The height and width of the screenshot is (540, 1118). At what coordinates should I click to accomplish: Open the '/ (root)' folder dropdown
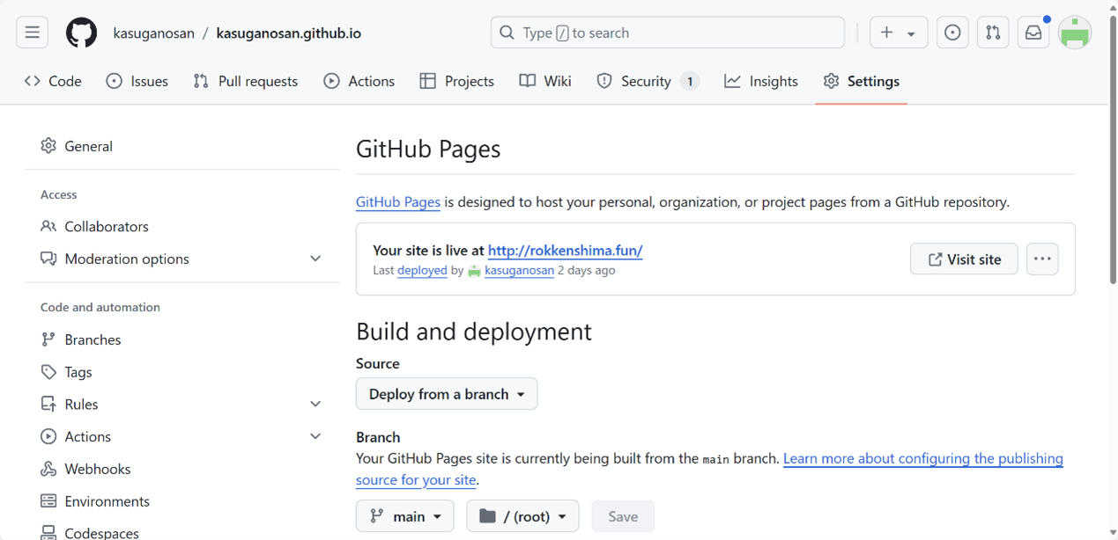pyautogui.click(x=522, y=516)
